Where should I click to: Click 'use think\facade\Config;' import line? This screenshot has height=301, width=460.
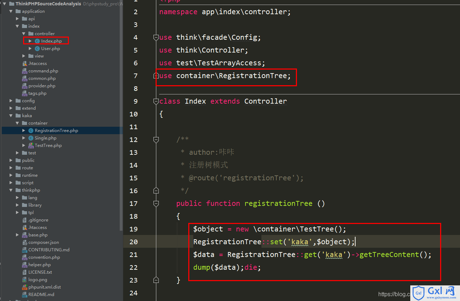pos(210,37)
